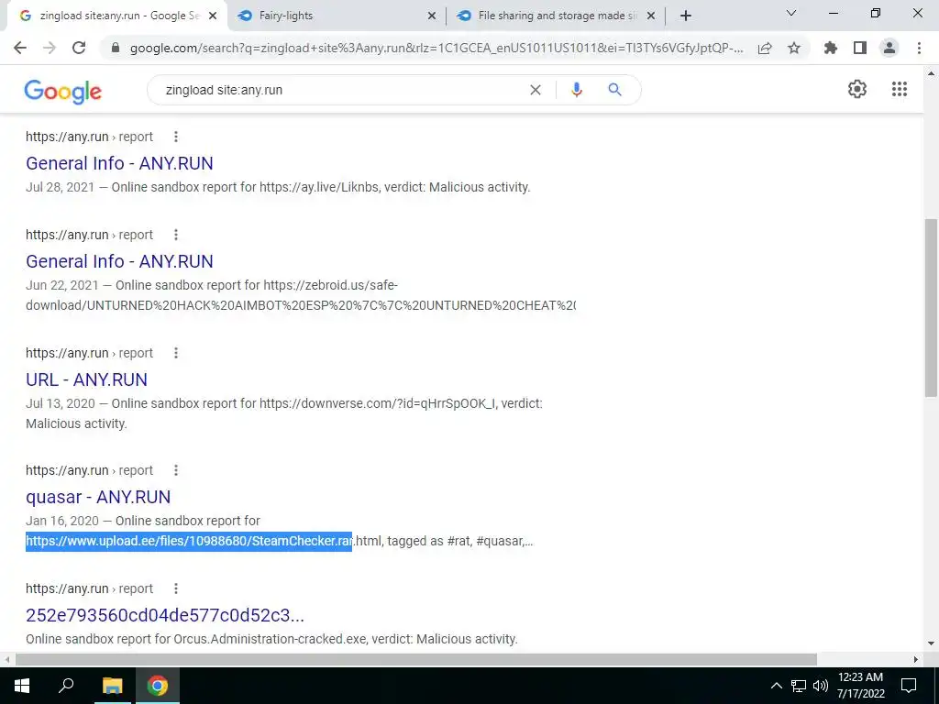Submit search with magnifier icon

tap(614, 90)
